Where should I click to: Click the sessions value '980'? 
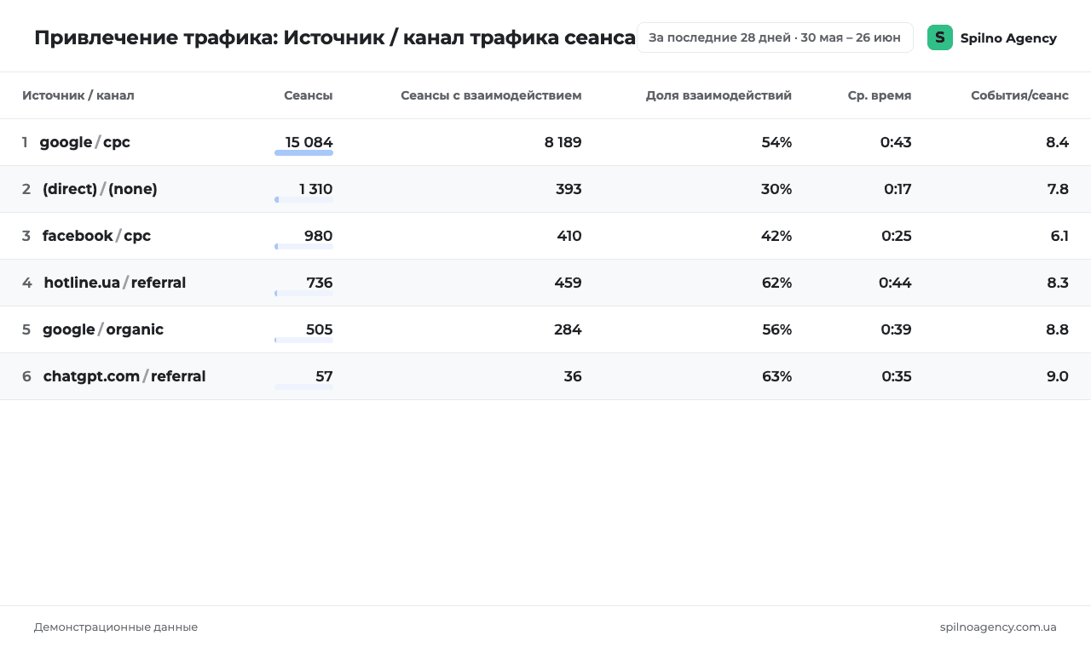pos(319,236)
